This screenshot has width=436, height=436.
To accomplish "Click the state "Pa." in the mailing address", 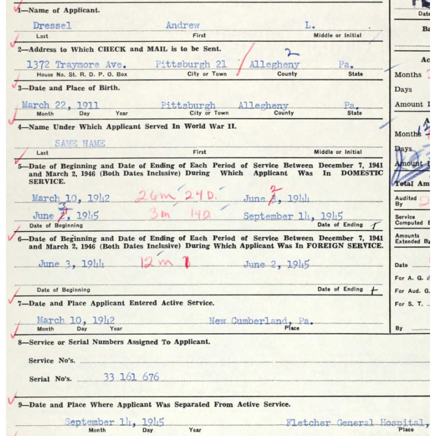I will [346, 64].
